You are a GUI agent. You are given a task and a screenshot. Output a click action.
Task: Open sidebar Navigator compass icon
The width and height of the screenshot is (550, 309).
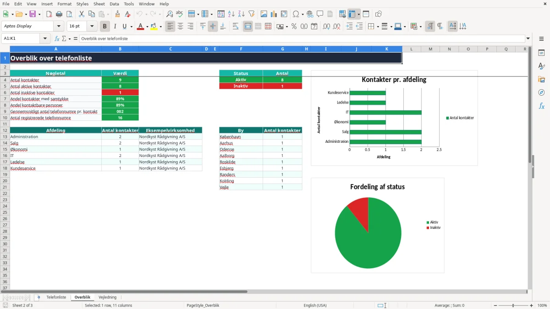(x=541, y=92)
